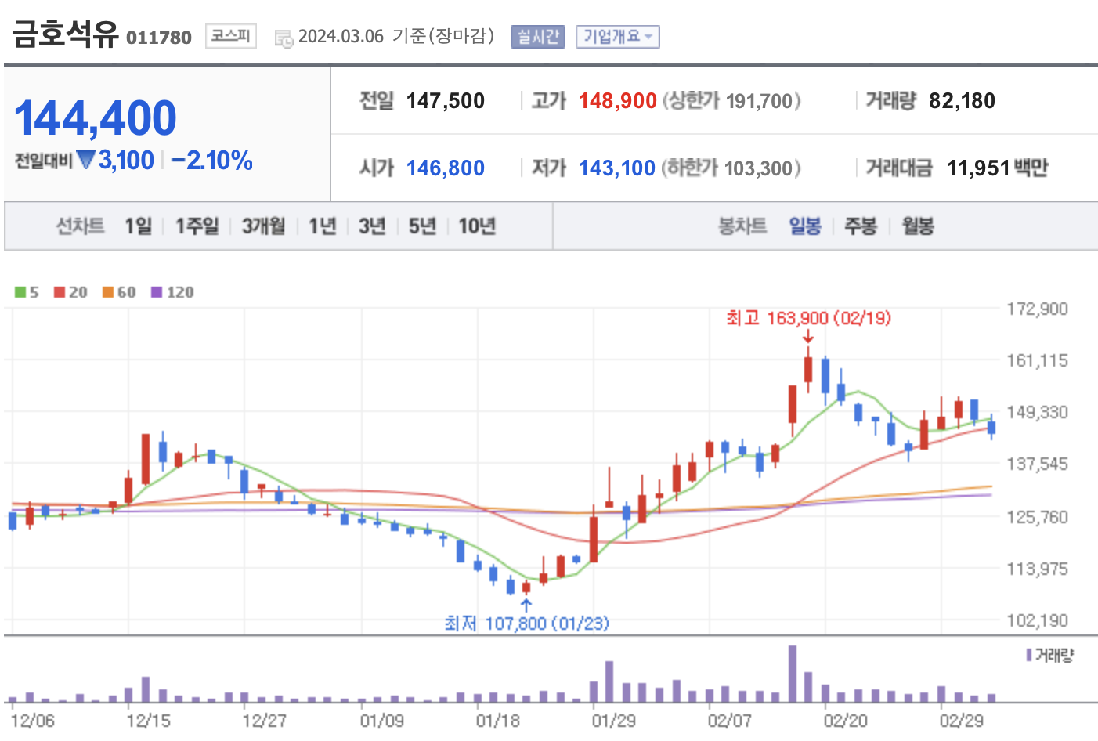Open the 기업개요 dropdown
This screenshot has width=1098, height=741.
617,37
